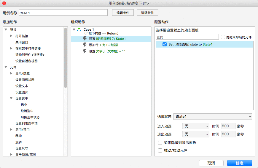The width and height of the screenshot is (258, 168).
Task: Select 移动 action
Action: tap(19, 136)
